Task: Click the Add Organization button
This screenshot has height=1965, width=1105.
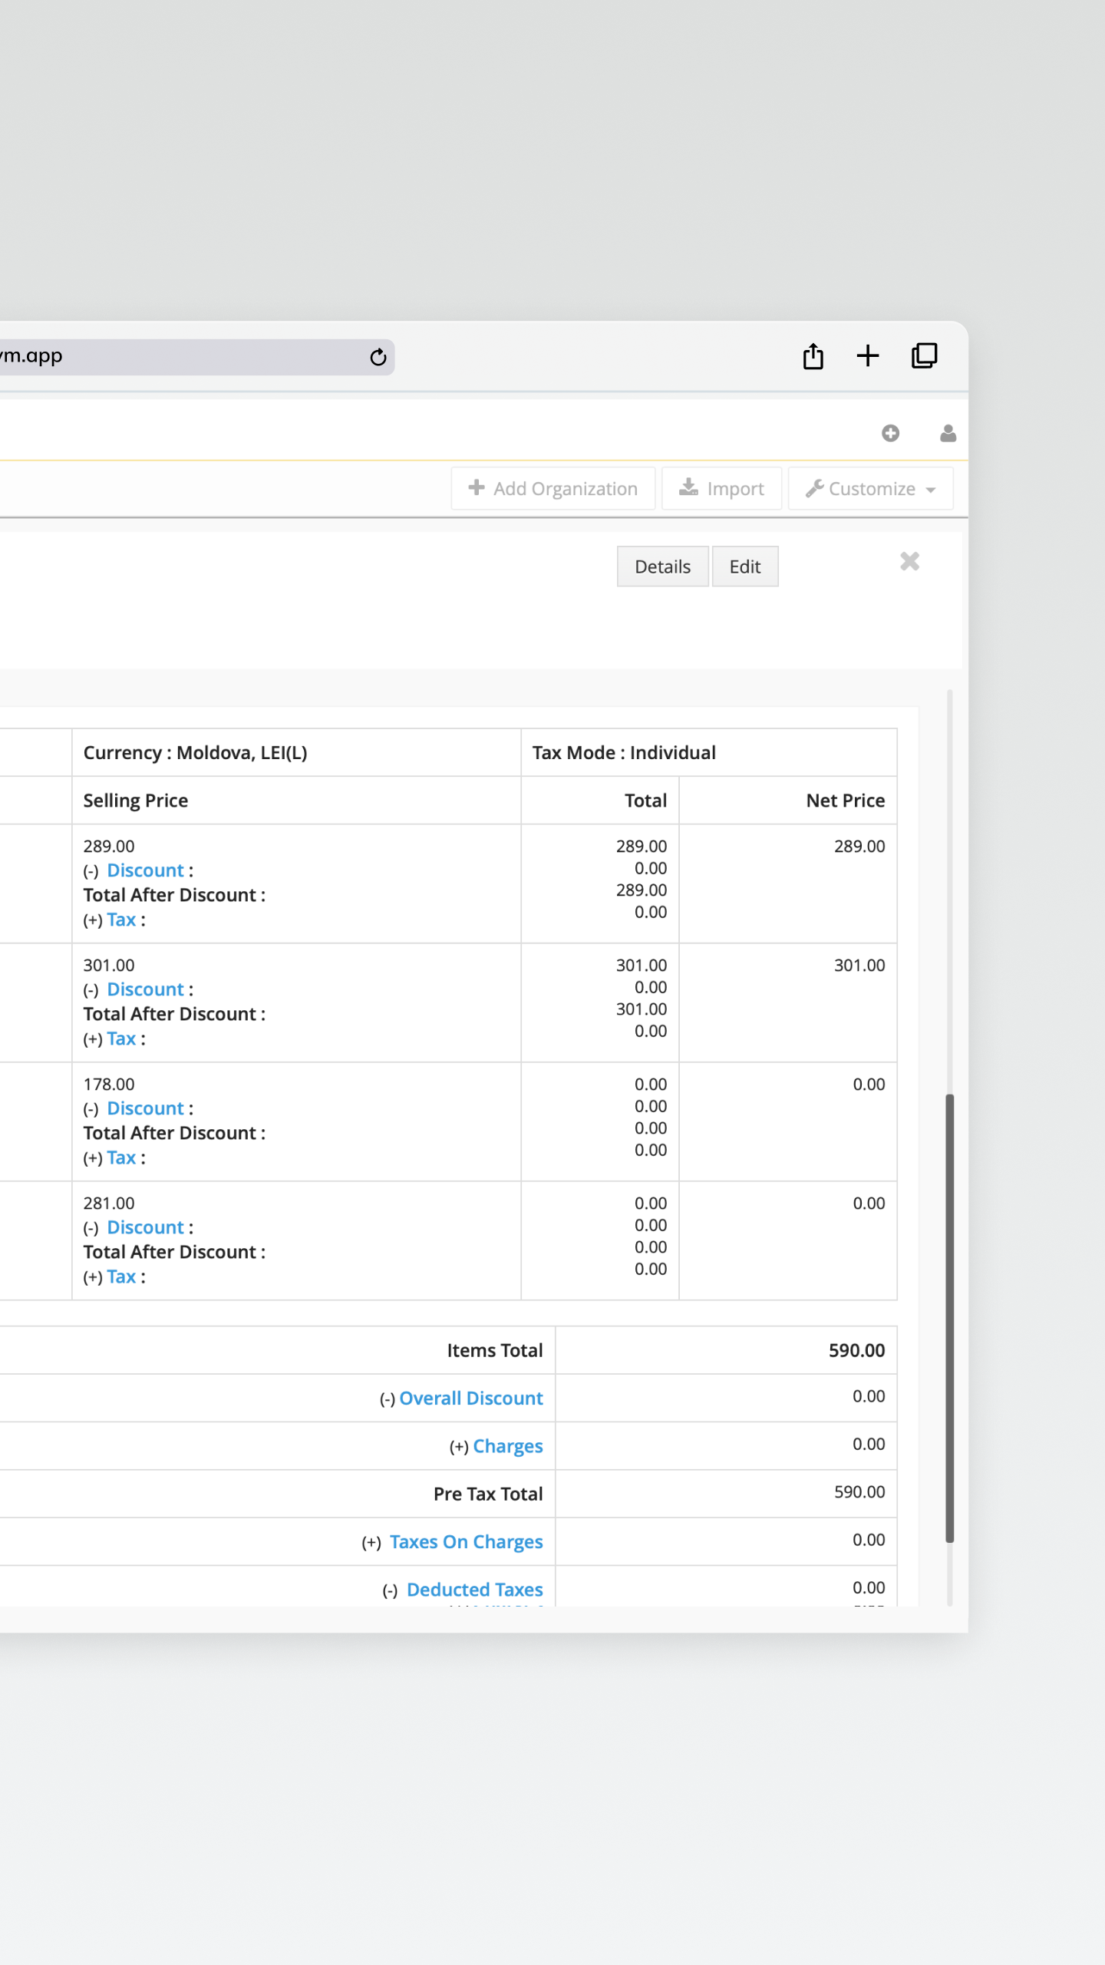Action: pos(552,489)
